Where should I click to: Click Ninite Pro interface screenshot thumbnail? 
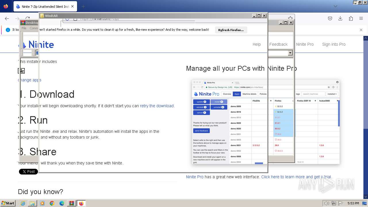pos(266,122)
